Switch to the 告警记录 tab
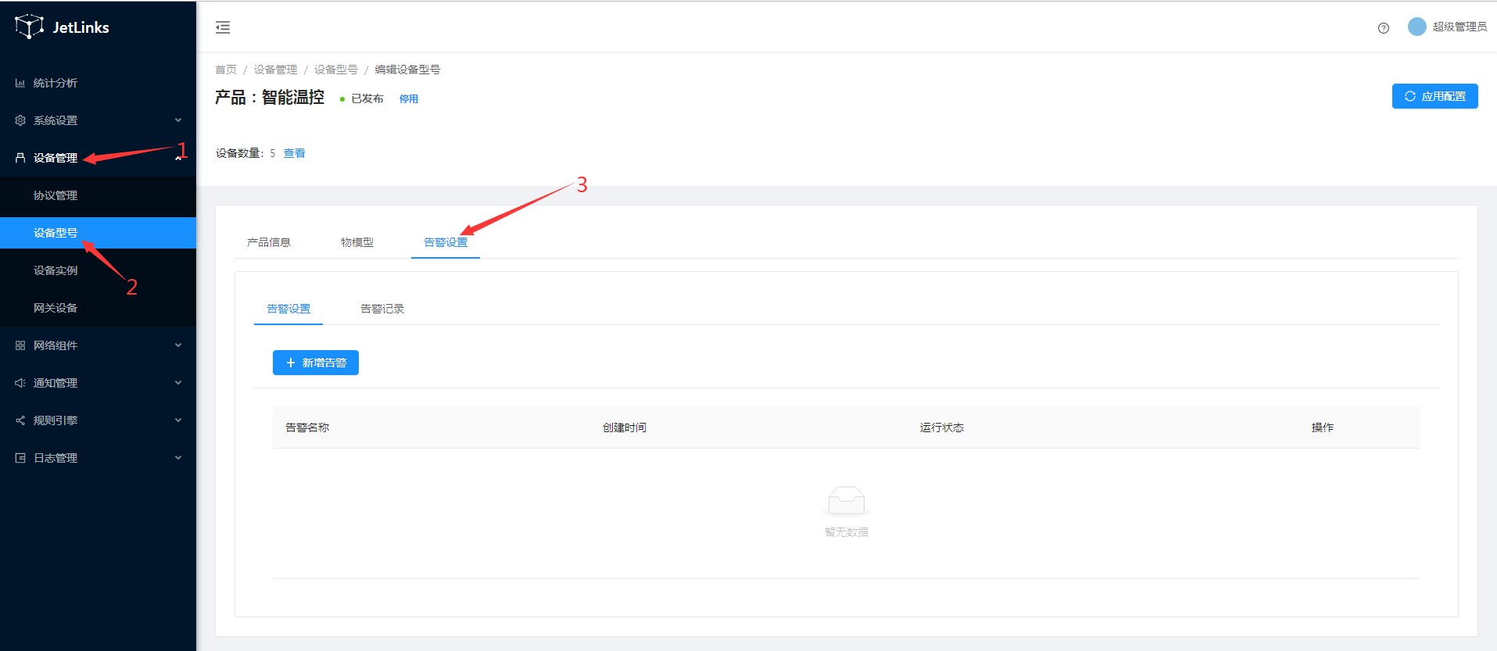 tap(382, 309)
